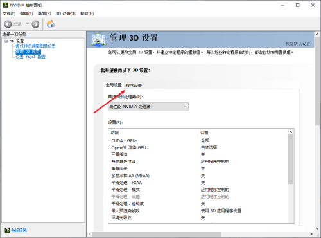
Task: Click the horizontal scrollbar right arrow
Action: tap(311, 234)
